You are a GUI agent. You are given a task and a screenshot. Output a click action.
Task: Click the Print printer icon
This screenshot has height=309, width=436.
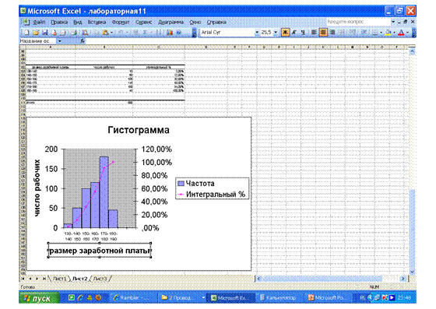(74, 33)
